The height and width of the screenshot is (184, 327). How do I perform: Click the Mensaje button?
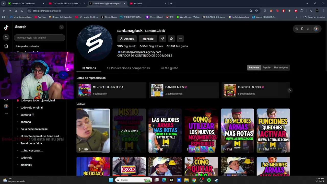(x=148, y=39)
